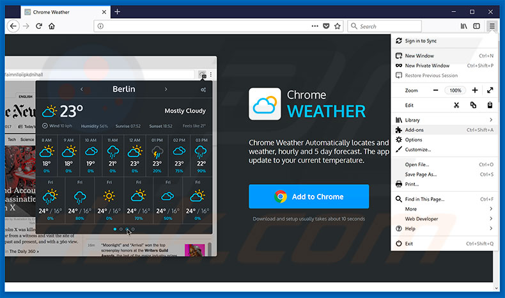Image resolution: width=505 pixels, height=298 pixels.
Task: Select Exit to quit Firefox
Action: pyautogui.click(x=444, y=244)
